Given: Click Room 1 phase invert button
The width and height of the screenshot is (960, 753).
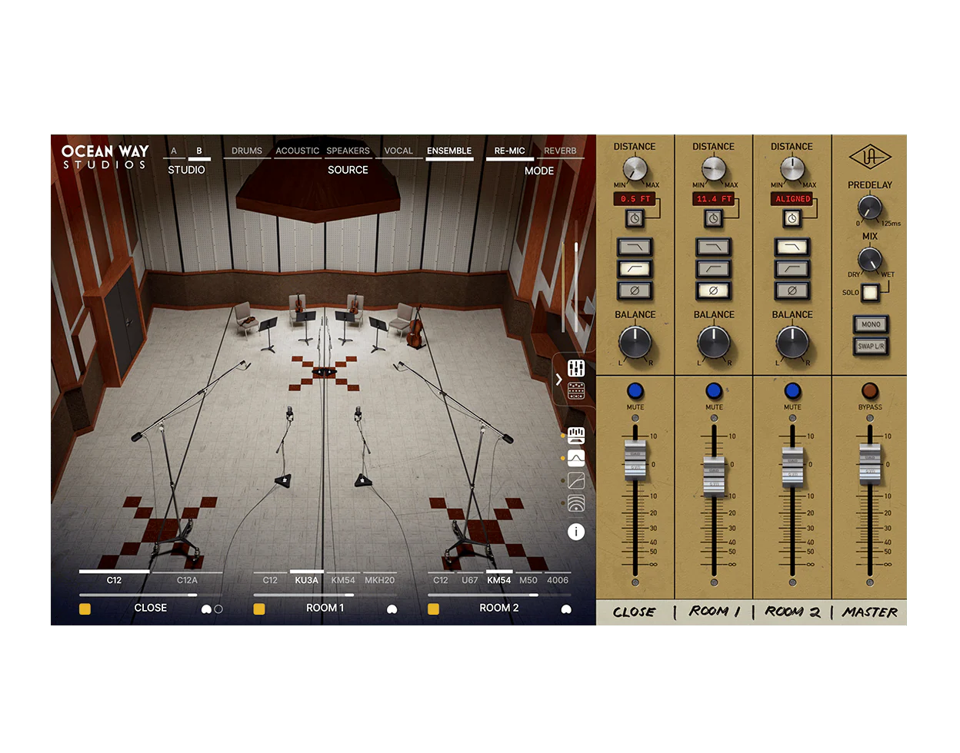Looking at the screenshot, I should point(713,291).
